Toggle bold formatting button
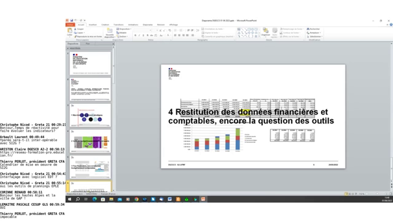This screenshot has width=393, height=221. (x=135, y=35)
